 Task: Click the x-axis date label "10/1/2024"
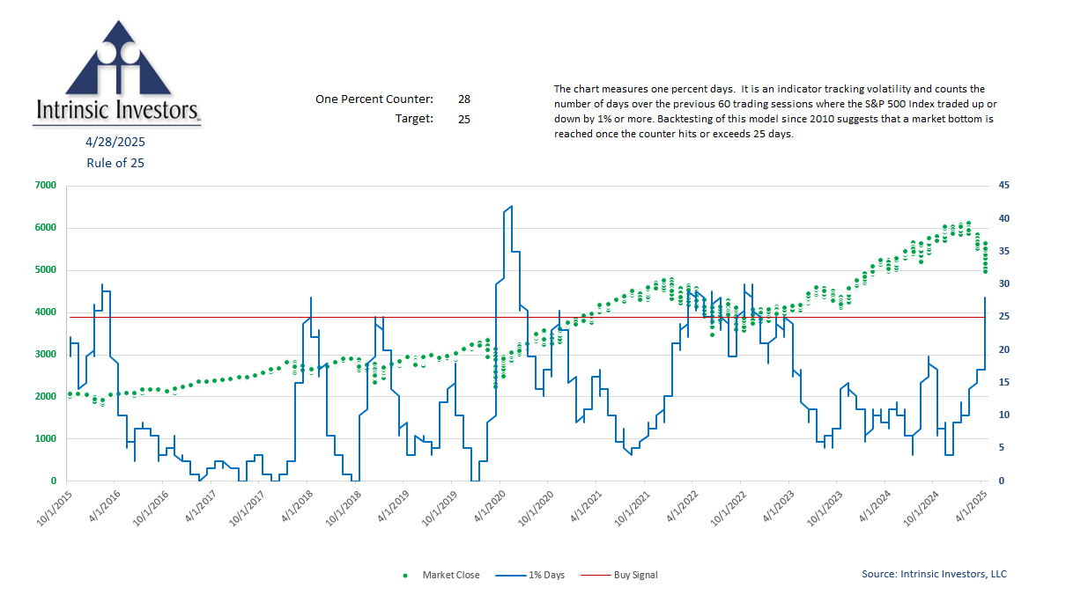tap(921, 509)
